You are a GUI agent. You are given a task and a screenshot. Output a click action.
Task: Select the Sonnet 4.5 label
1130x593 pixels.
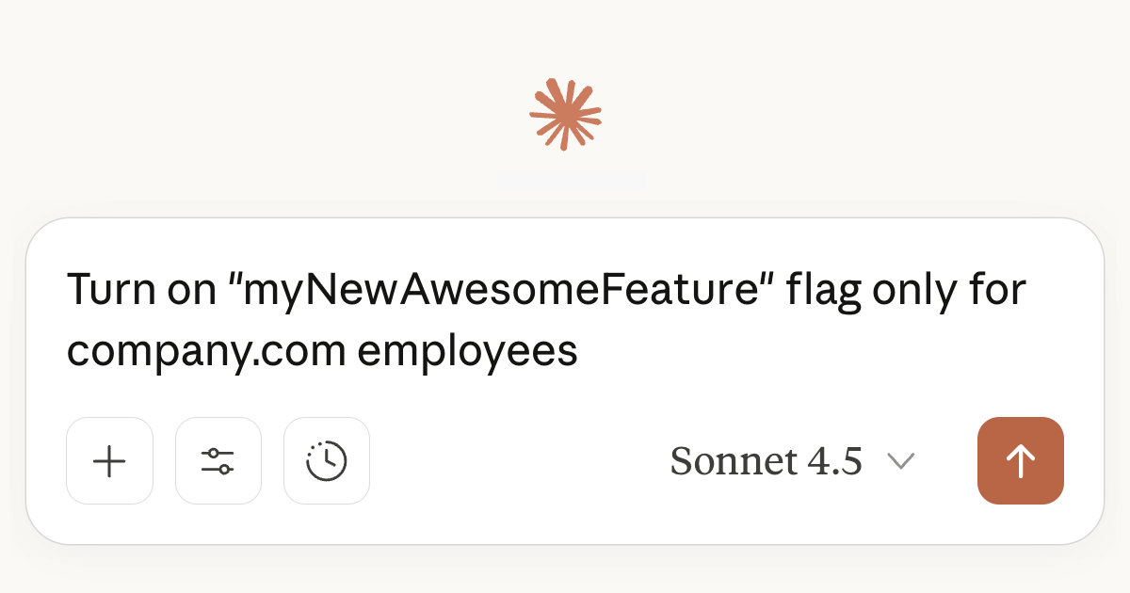[767, 460]
